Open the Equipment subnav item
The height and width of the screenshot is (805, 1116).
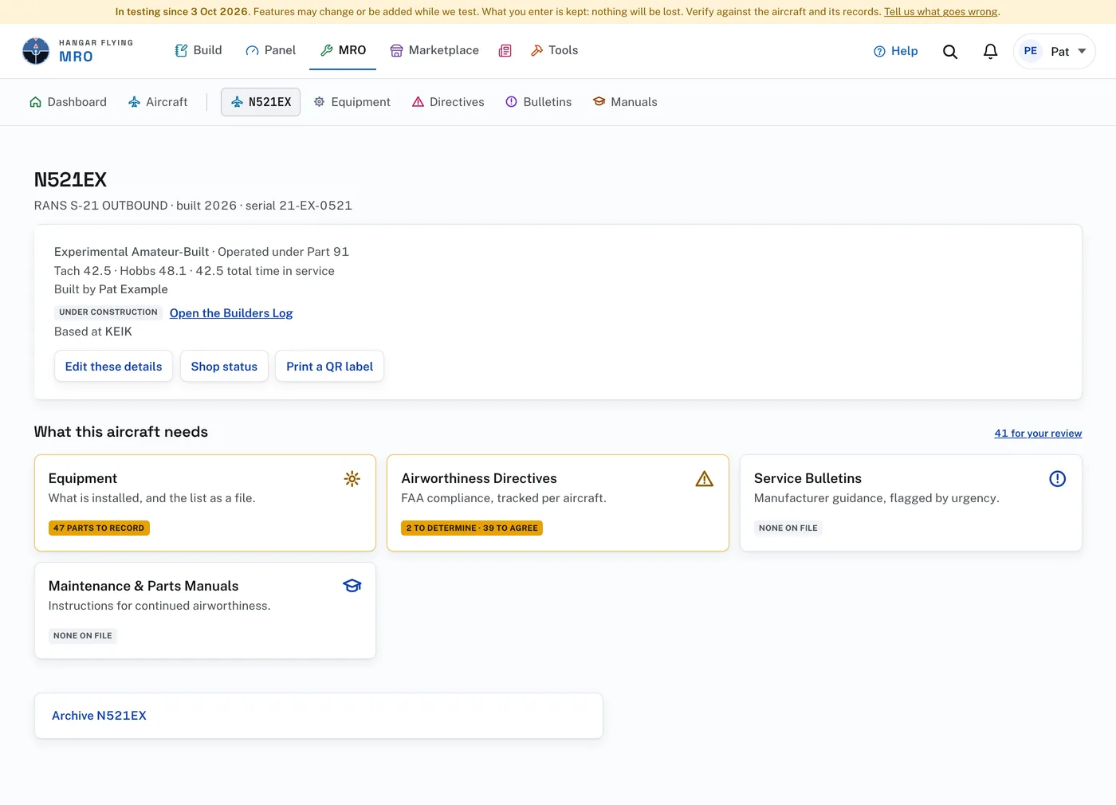(352, 102)
